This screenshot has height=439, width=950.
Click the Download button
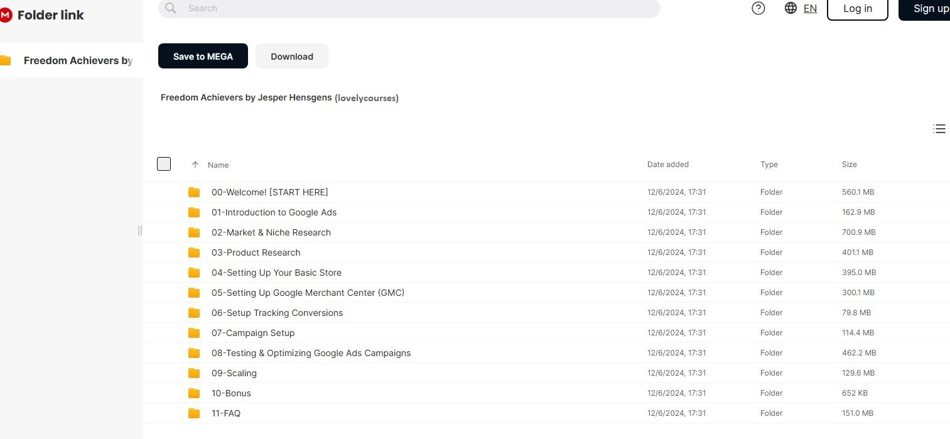(x=291, y=57)
